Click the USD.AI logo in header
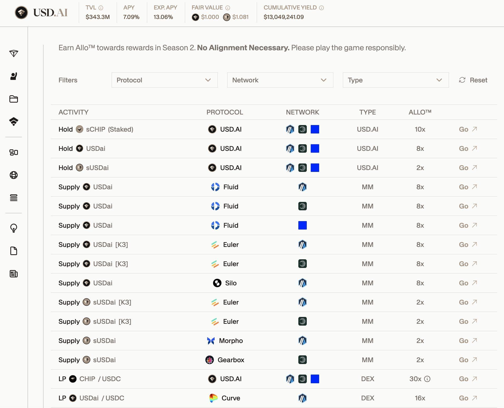504x408 pixels. pyautogui.click(x=41, y=12)
